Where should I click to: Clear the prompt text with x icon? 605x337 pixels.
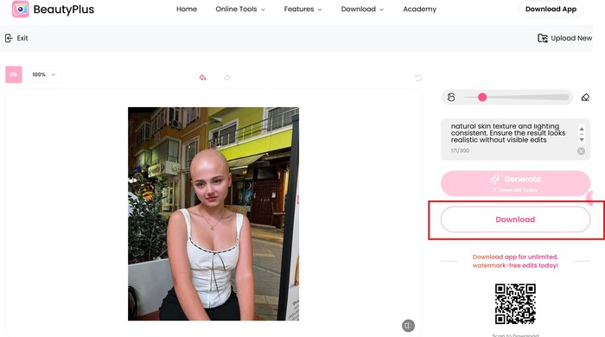tap(581, 151)
